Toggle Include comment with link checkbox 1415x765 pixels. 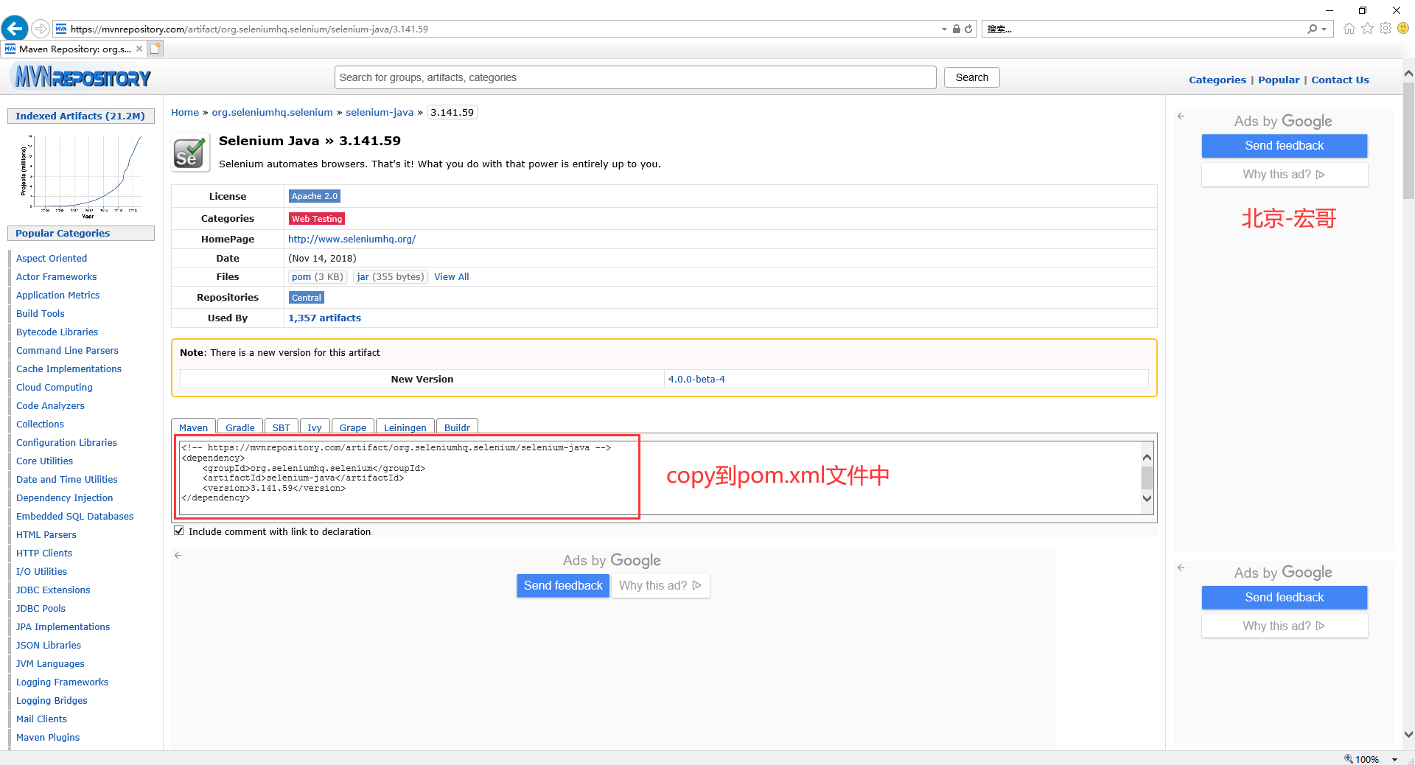(179, 531)
